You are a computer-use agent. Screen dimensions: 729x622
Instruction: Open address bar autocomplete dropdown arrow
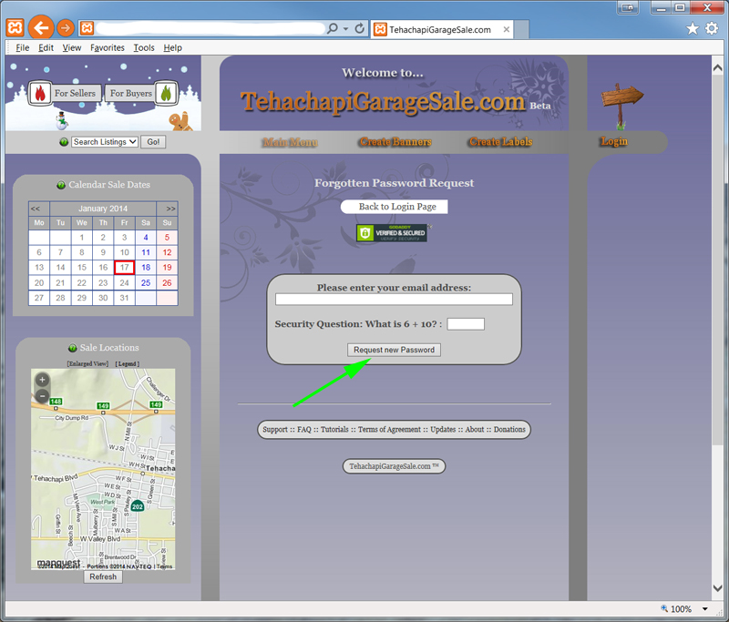[x=346, y=29]
